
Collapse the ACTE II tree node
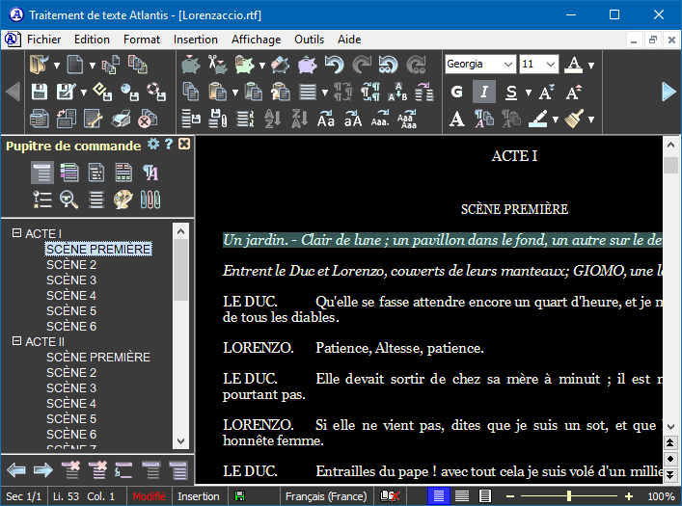pyautogui.click(x=16, y=341)
